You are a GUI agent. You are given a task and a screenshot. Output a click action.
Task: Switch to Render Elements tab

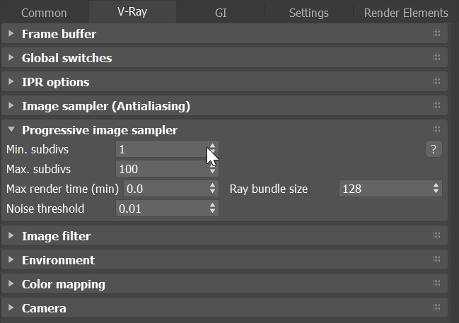[405, 13]
